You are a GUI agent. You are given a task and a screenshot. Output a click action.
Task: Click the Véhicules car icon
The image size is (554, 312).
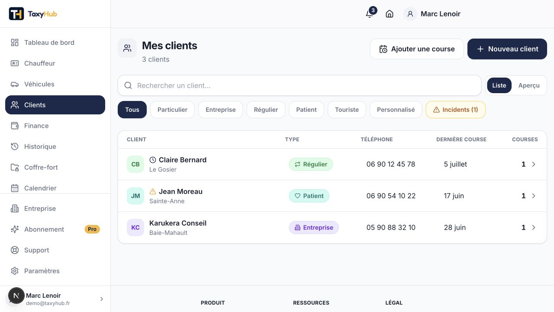coord(15,84)
